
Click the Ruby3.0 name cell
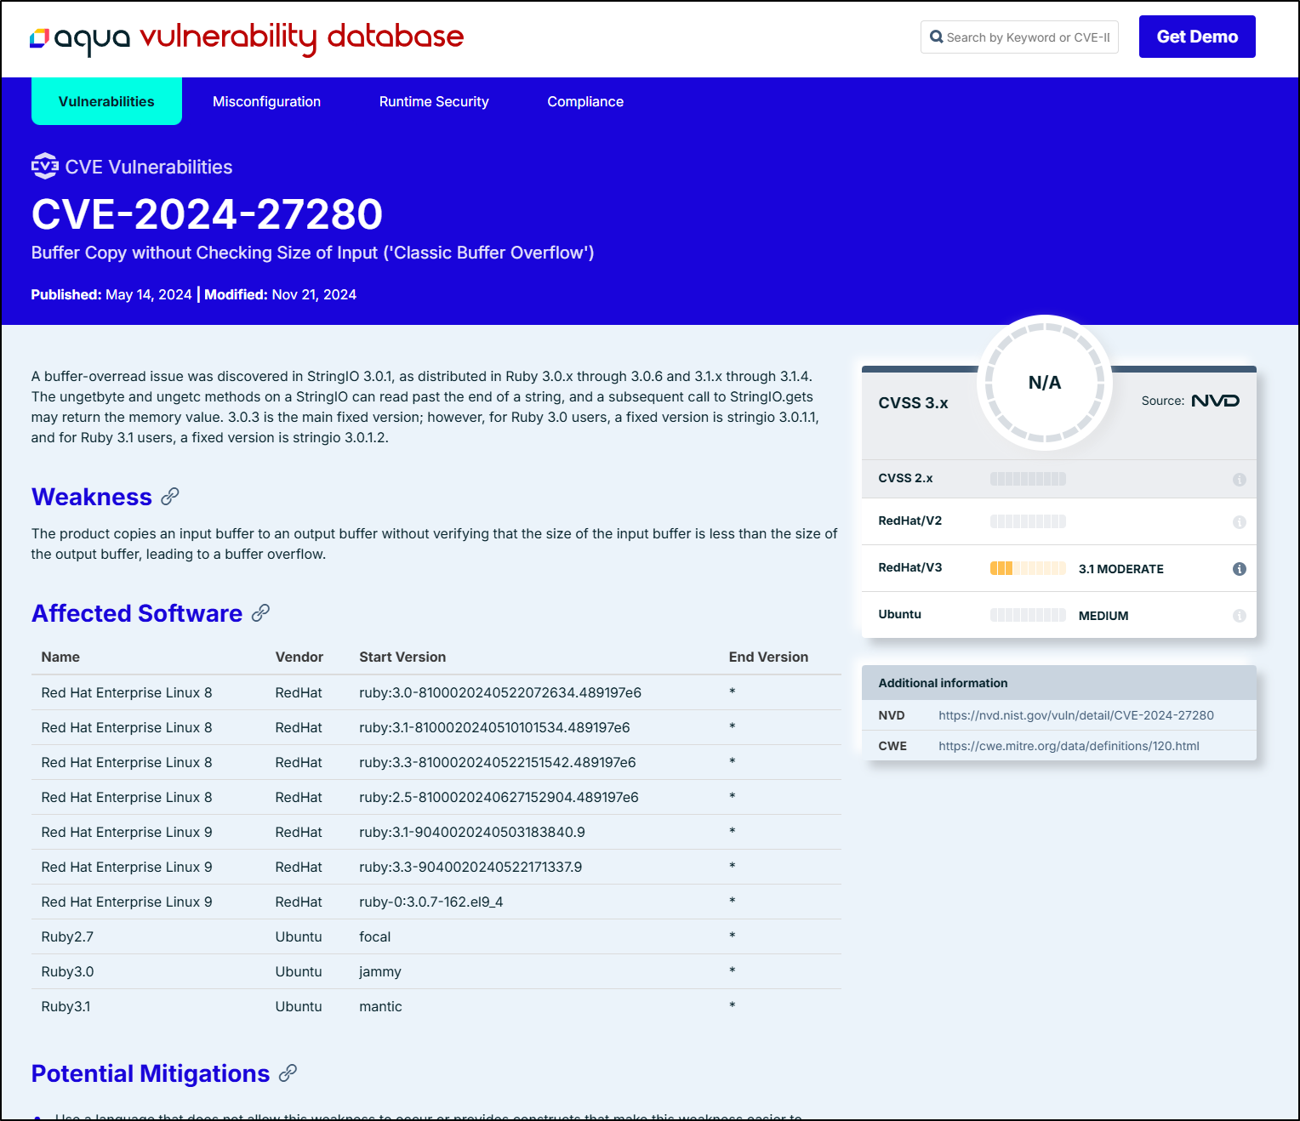click(x=67, y=971)
